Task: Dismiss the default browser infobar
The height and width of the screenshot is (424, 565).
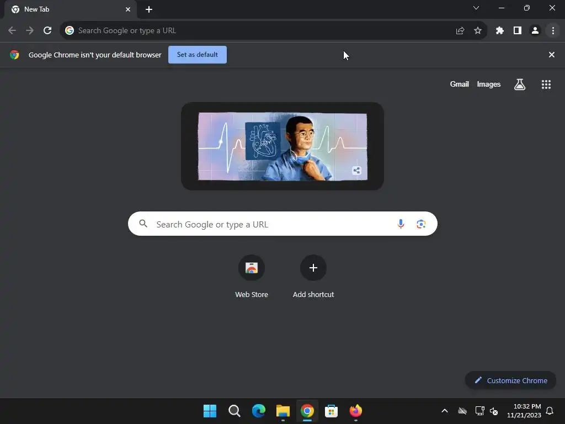Action: coord(551,55)
